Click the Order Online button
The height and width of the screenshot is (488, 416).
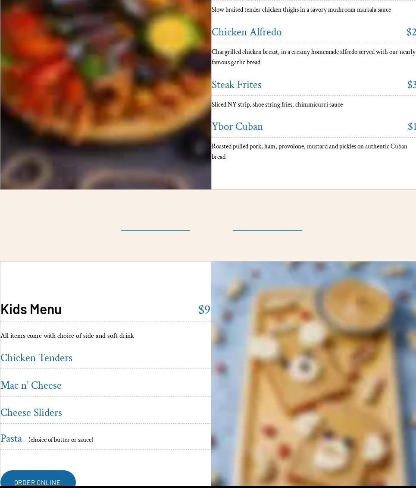point(38,479)
